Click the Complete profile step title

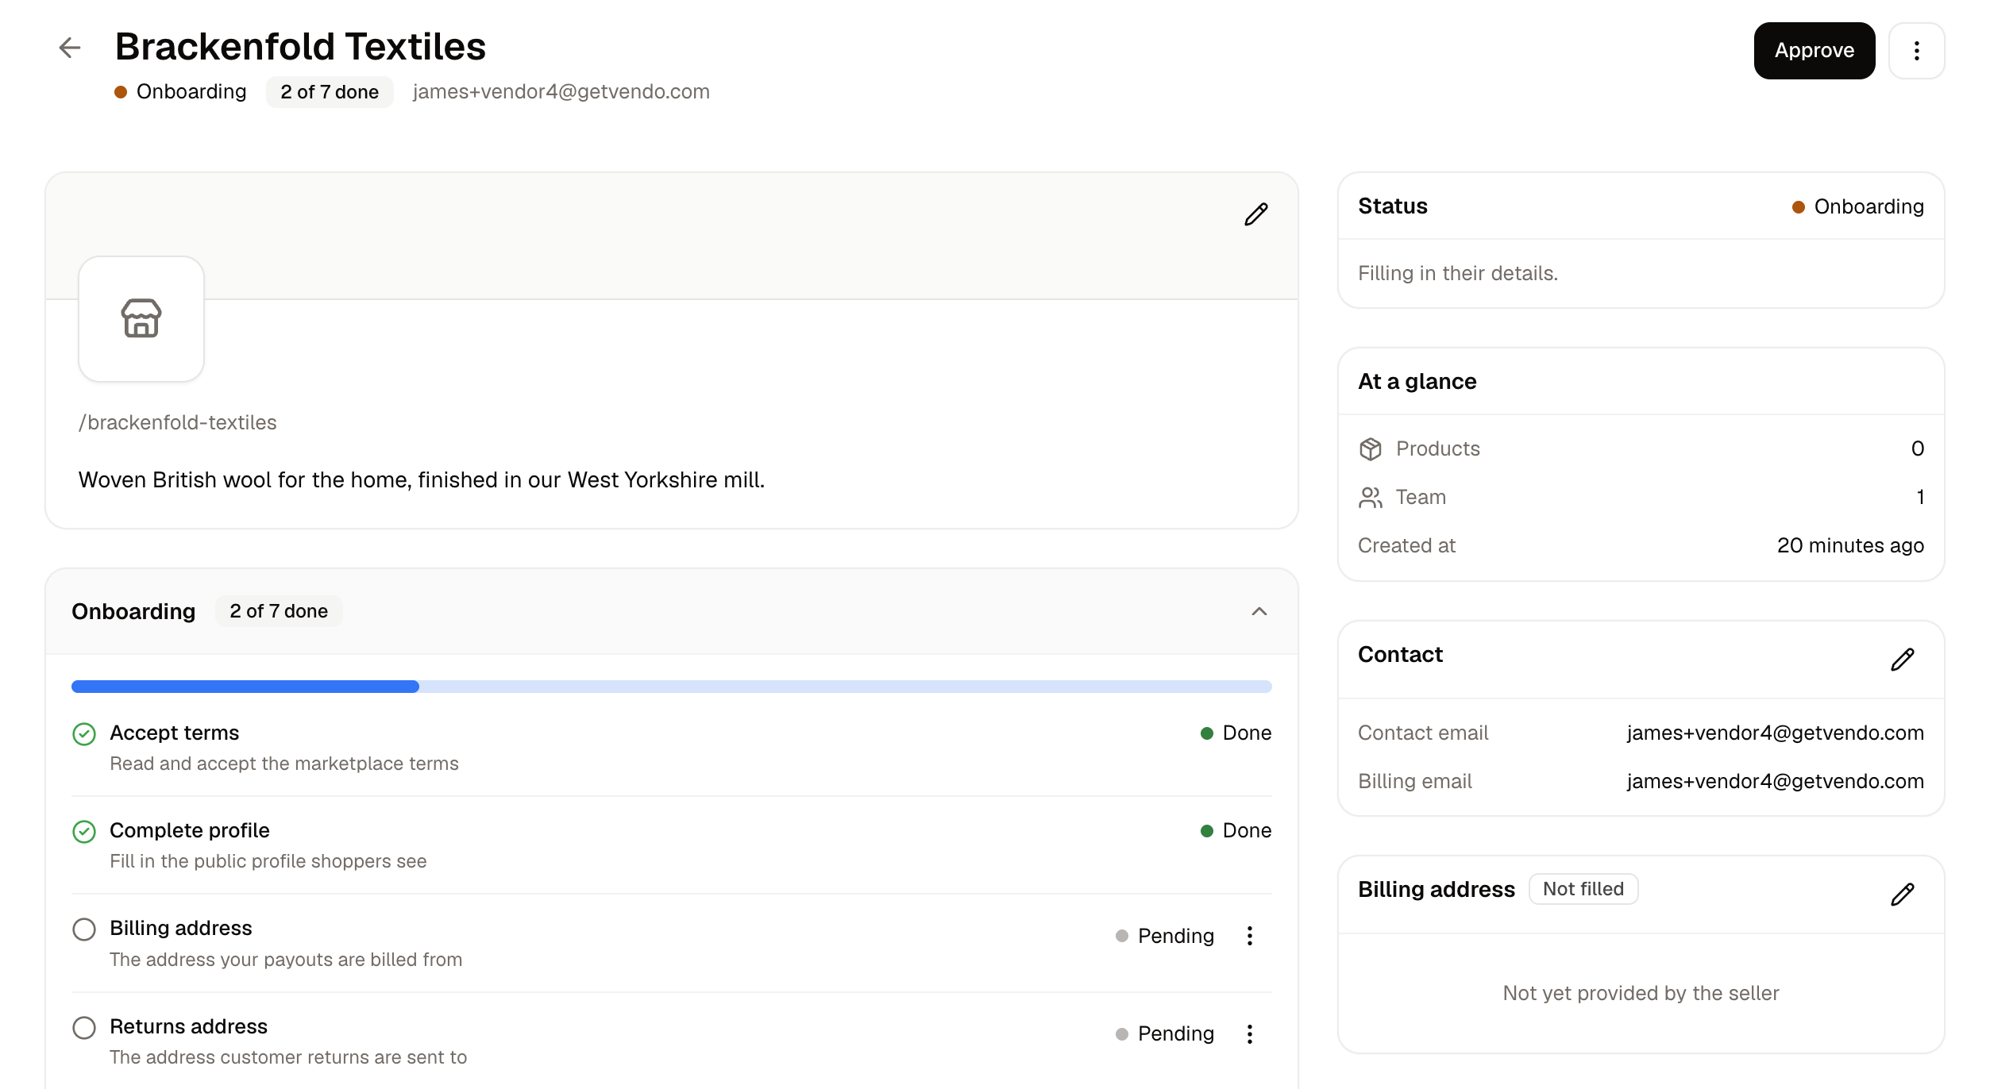click(189, 829)
